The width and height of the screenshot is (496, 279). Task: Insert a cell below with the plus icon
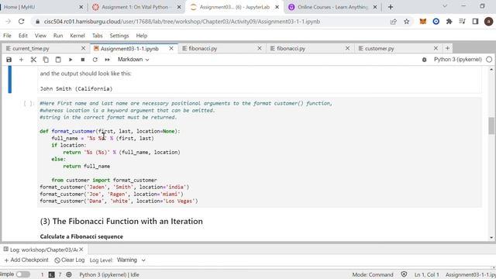point(21,60)
